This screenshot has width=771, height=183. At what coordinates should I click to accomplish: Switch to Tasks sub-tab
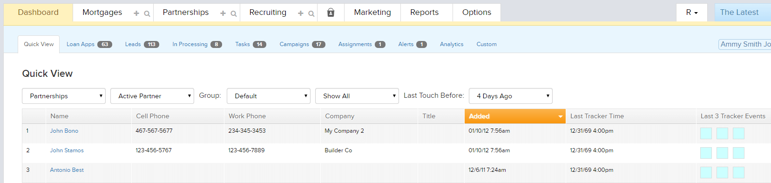click(250, 44)
